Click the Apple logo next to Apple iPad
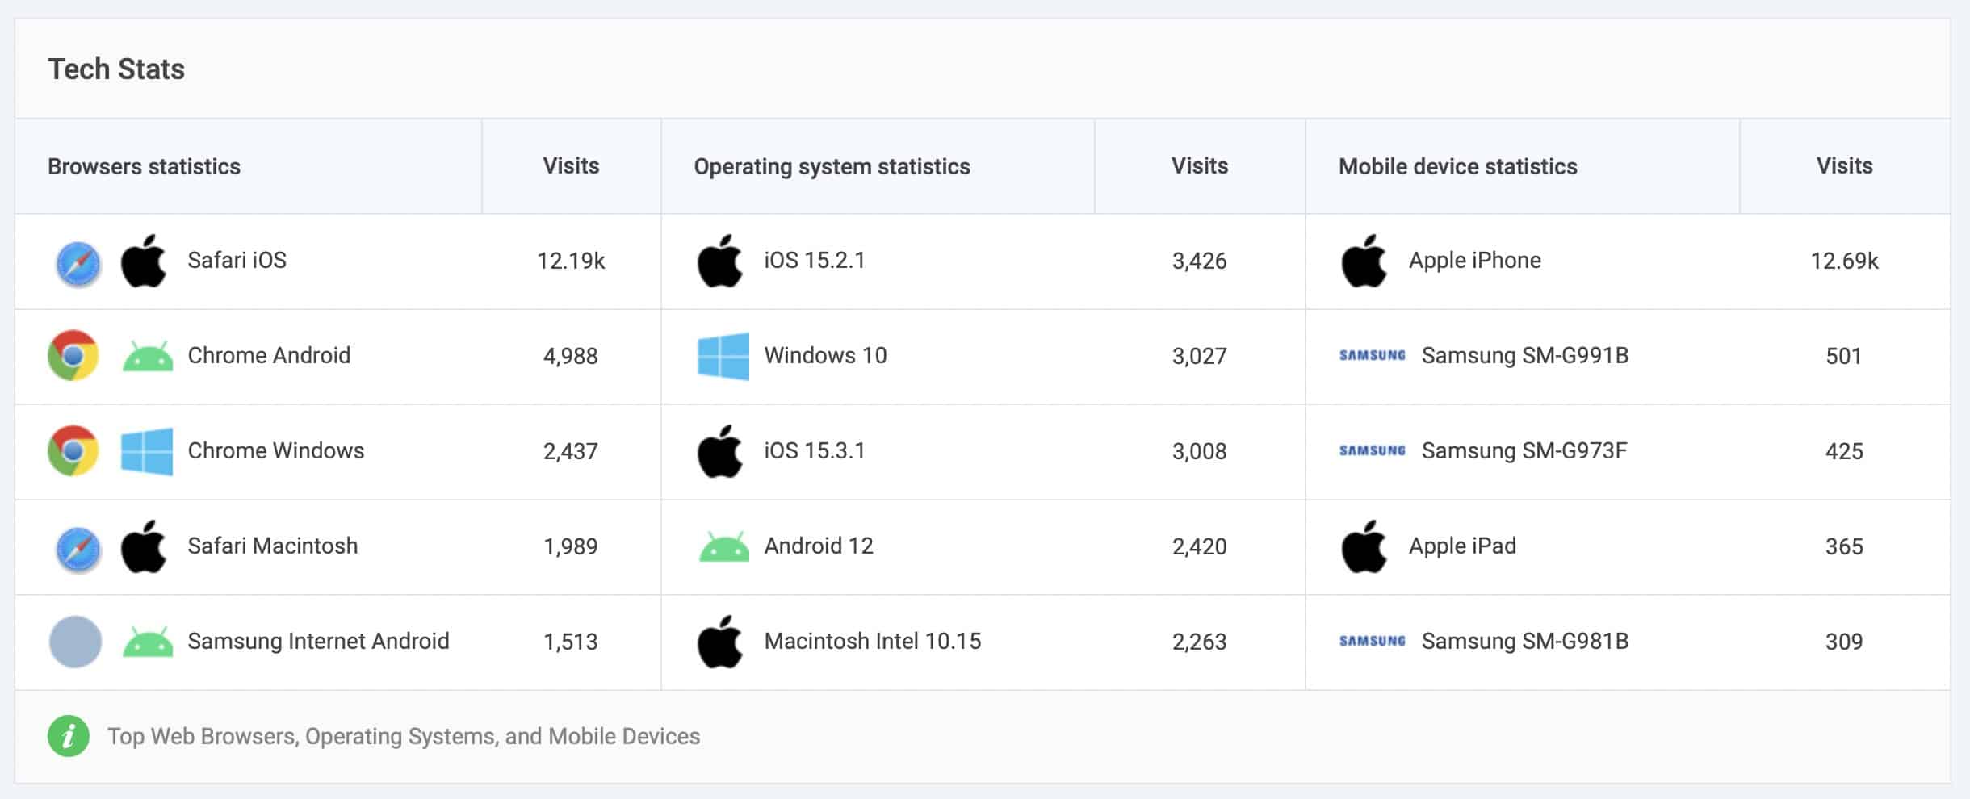 click(1364, 546)
